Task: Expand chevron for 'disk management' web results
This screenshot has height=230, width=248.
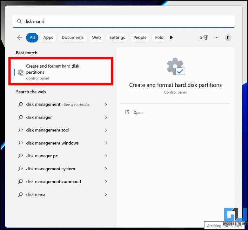Action: coord(106,105)
